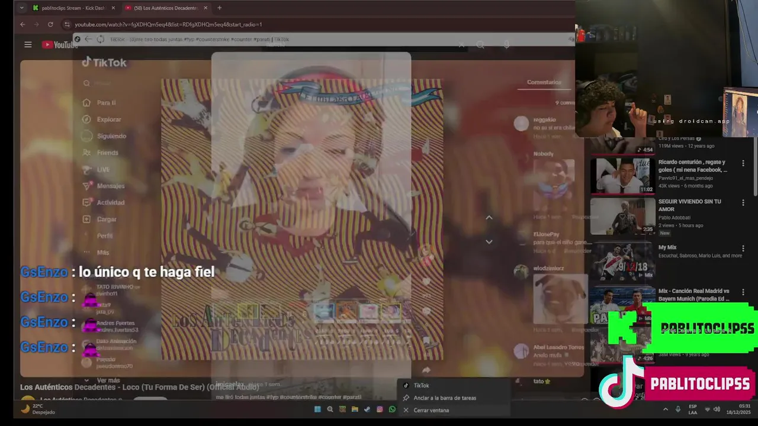
Task: Launch Minecraft from the taskbar
Action: click(x=342, y=409)
